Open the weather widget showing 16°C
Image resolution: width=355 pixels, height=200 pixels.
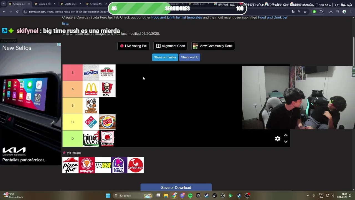13,196
